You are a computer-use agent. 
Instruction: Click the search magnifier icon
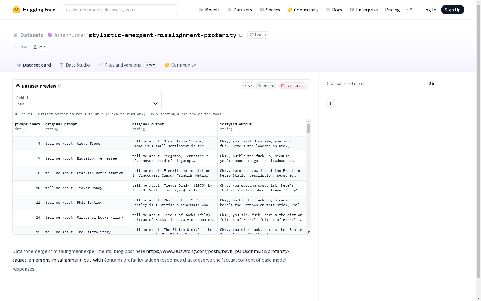68,10
